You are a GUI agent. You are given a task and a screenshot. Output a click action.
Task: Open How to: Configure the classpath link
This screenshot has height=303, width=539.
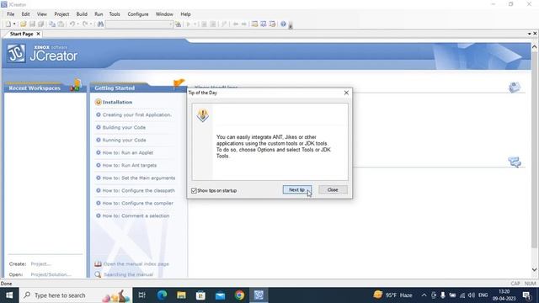[x=138, y=191]
